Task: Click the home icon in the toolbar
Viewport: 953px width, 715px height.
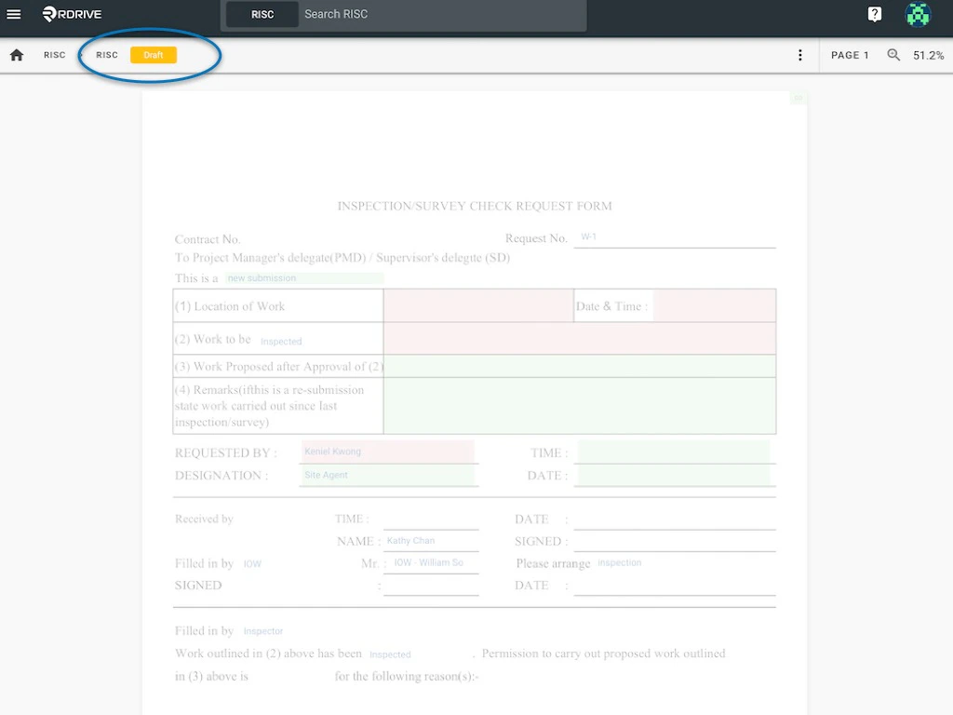Action: pos(16,55)
